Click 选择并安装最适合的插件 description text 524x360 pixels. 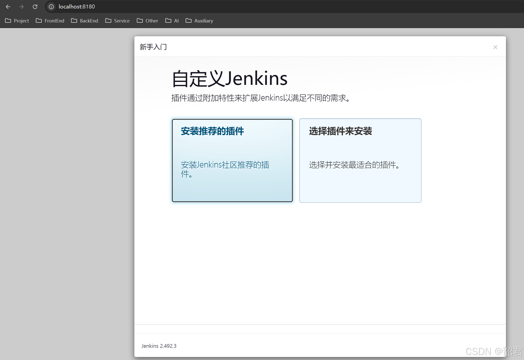pyautogui.click(x=354, y=165)
